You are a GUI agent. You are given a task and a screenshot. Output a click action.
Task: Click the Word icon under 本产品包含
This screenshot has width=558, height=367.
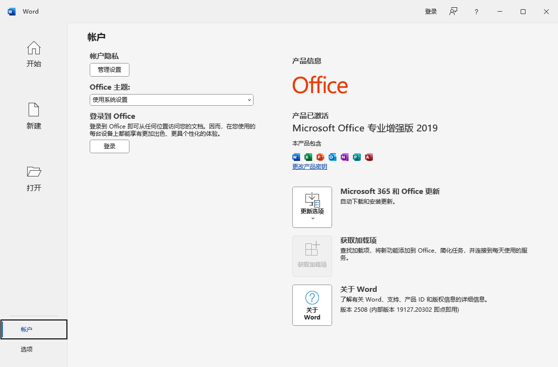(x=296, y=157)
